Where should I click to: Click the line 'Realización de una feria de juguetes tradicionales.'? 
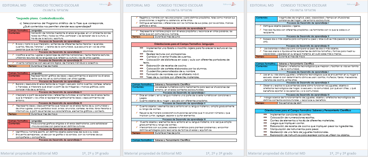(300, 132)
